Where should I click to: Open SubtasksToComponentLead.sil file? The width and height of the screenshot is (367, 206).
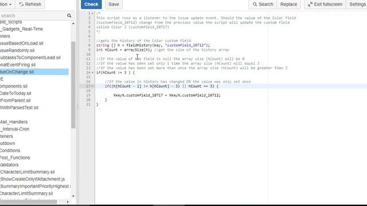pos(30,57)
